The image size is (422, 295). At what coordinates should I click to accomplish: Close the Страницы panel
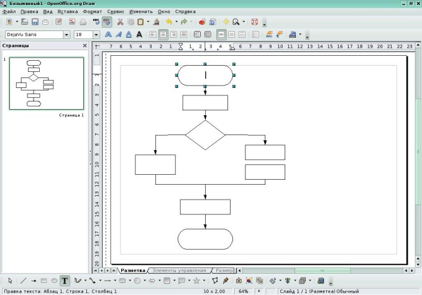[x=85, y=46]
